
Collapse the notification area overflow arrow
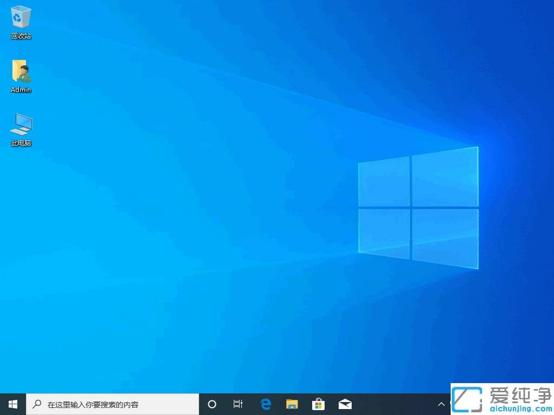pos(441,404)
